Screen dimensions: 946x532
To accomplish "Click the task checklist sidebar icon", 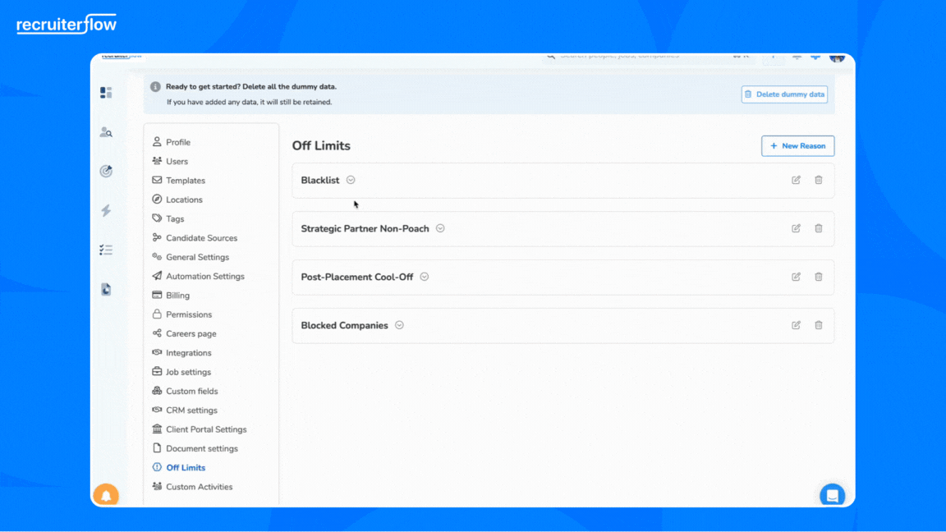I will pyautogui.click(x=106, y=250).
